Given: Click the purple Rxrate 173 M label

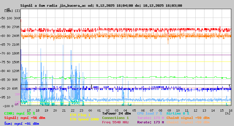Looking at the screenshot, I should pyautogui.click(x=150, y=122).
